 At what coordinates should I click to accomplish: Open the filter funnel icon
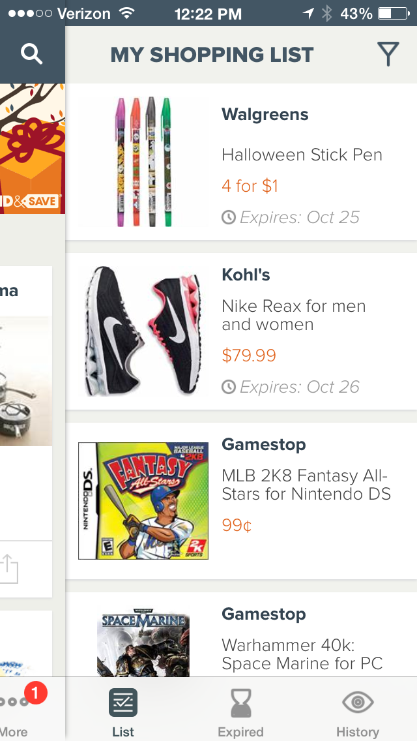pyautogui.click(x=388, y=55)
